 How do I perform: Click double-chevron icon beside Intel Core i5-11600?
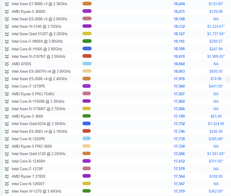tap(7, 49)
